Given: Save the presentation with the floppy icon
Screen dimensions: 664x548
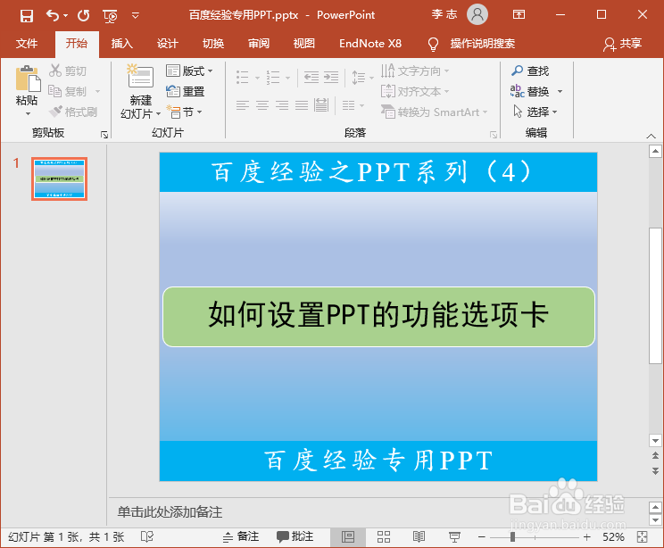Looking at the screenshot, I should tap(26, 16).
